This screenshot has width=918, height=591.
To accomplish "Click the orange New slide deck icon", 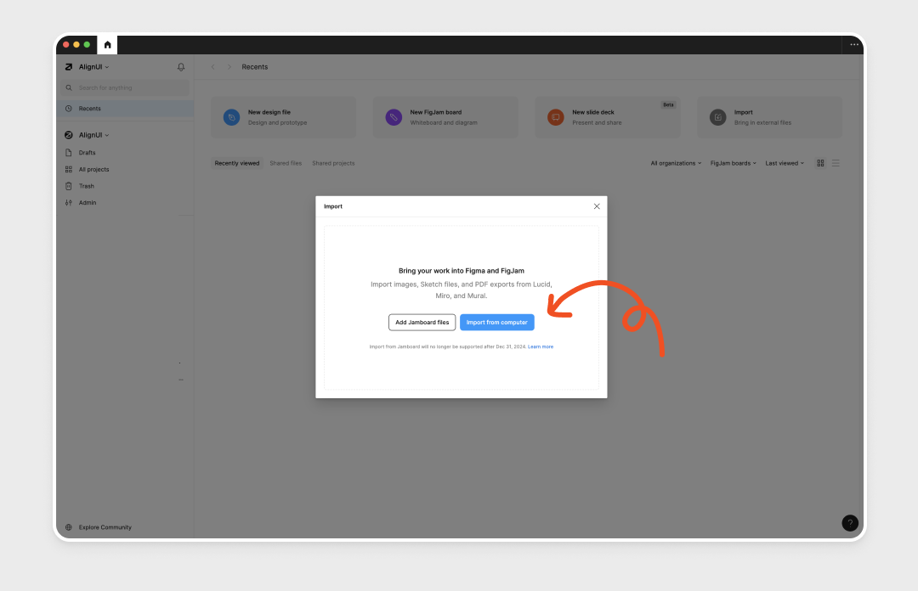I will pyautogui.click(x=555, y=117).
